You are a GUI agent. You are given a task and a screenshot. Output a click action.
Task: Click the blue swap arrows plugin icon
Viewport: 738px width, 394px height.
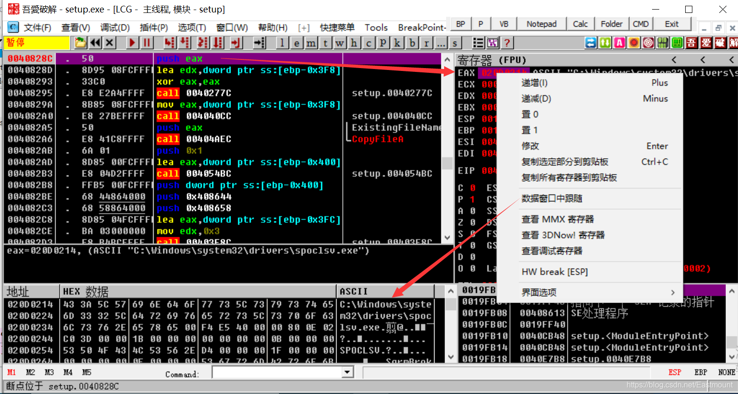[x=591, y=43]
